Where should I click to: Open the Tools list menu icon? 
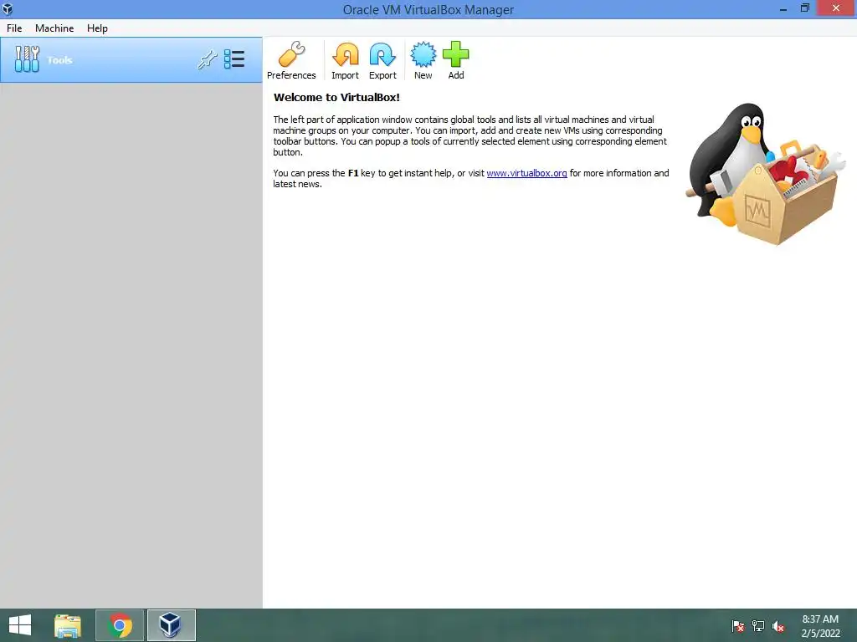234,59
